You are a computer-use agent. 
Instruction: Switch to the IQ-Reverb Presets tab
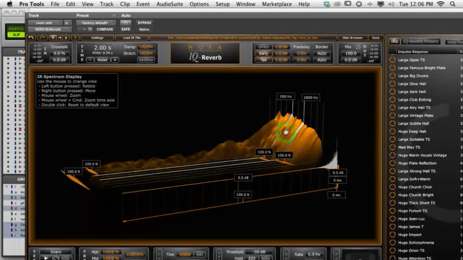(x=421, y=42)
